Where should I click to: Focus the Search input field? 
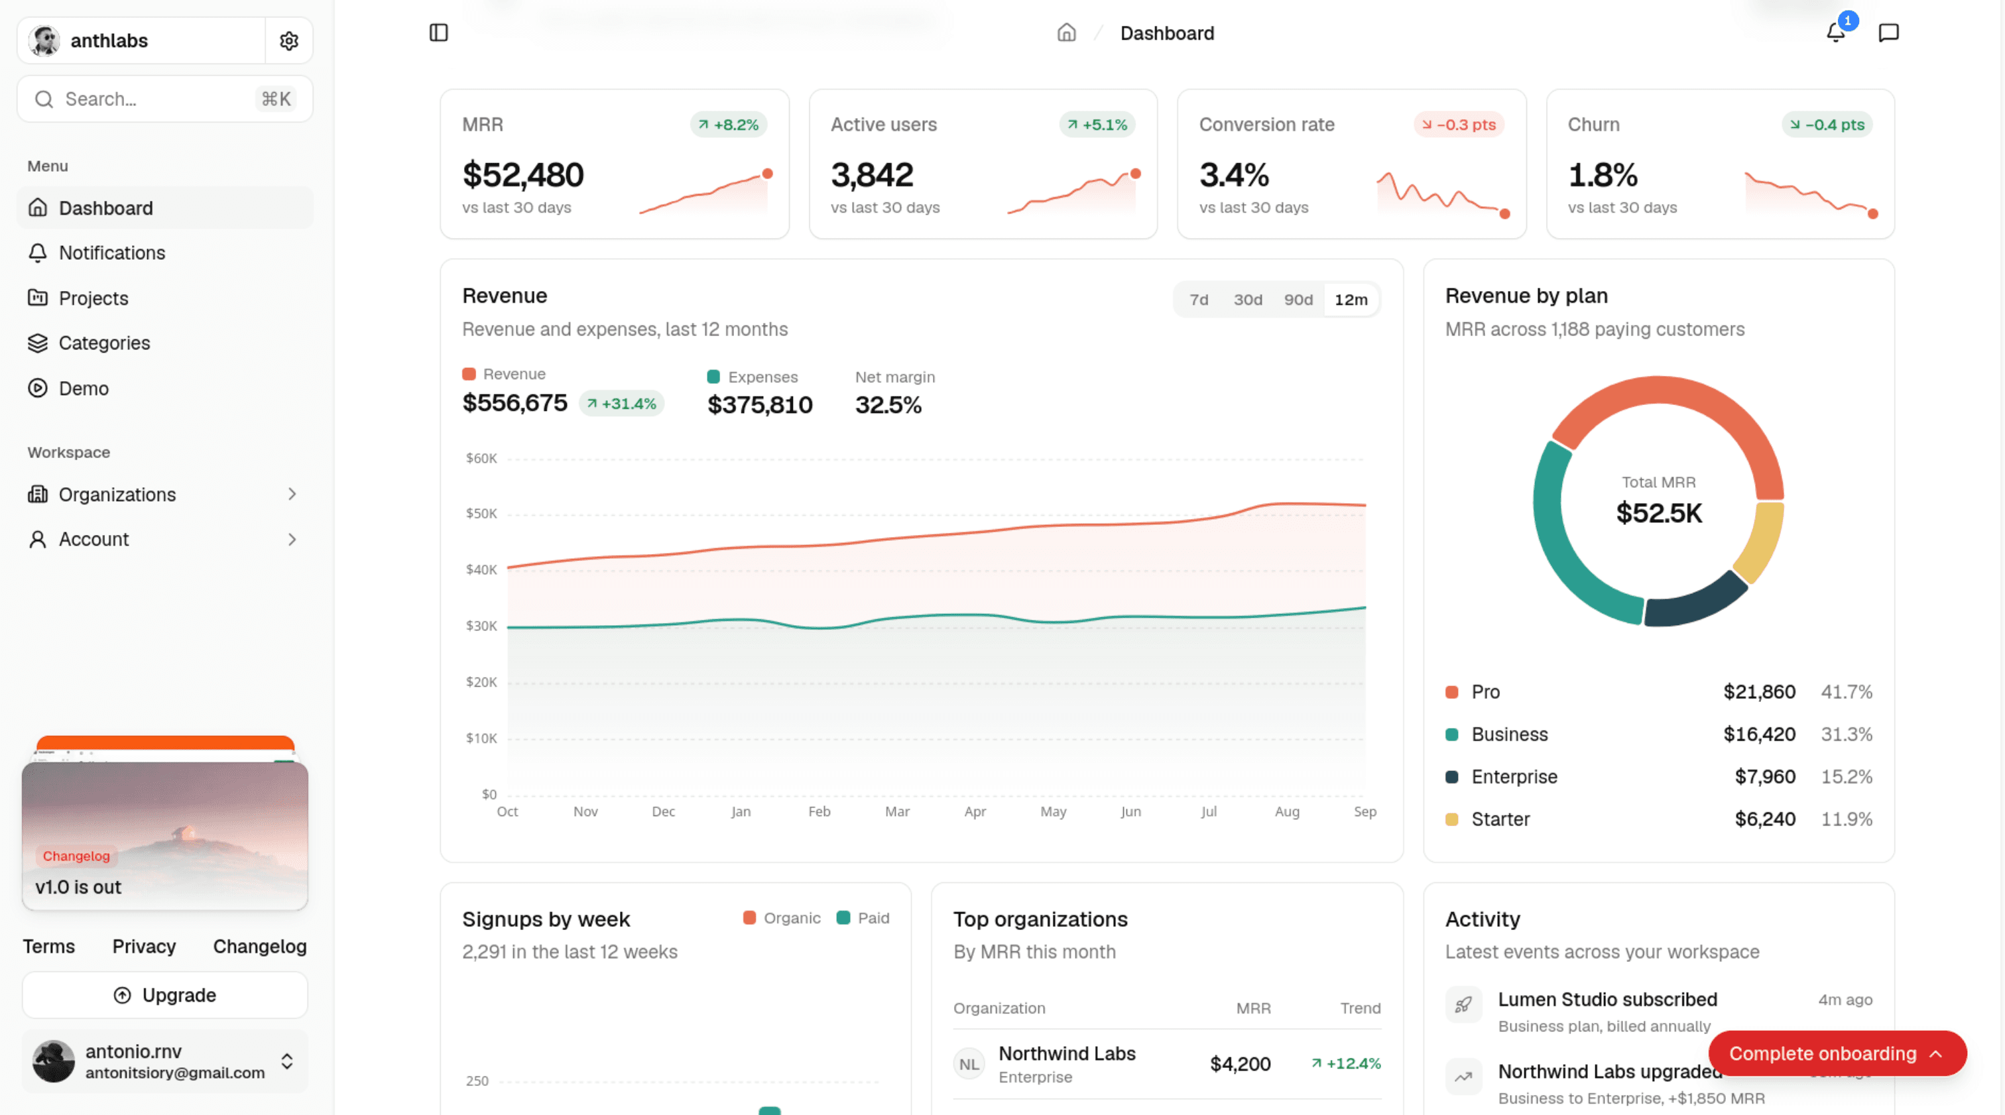(x=165, y=99)
